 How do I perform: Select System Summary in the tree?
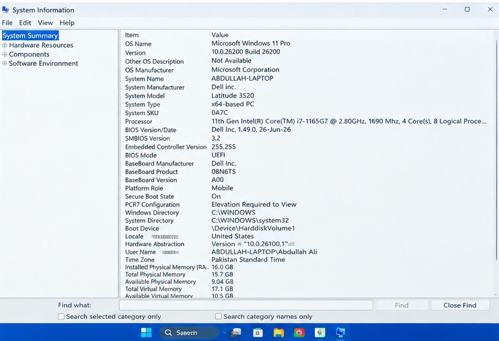(x=30, y=36)
